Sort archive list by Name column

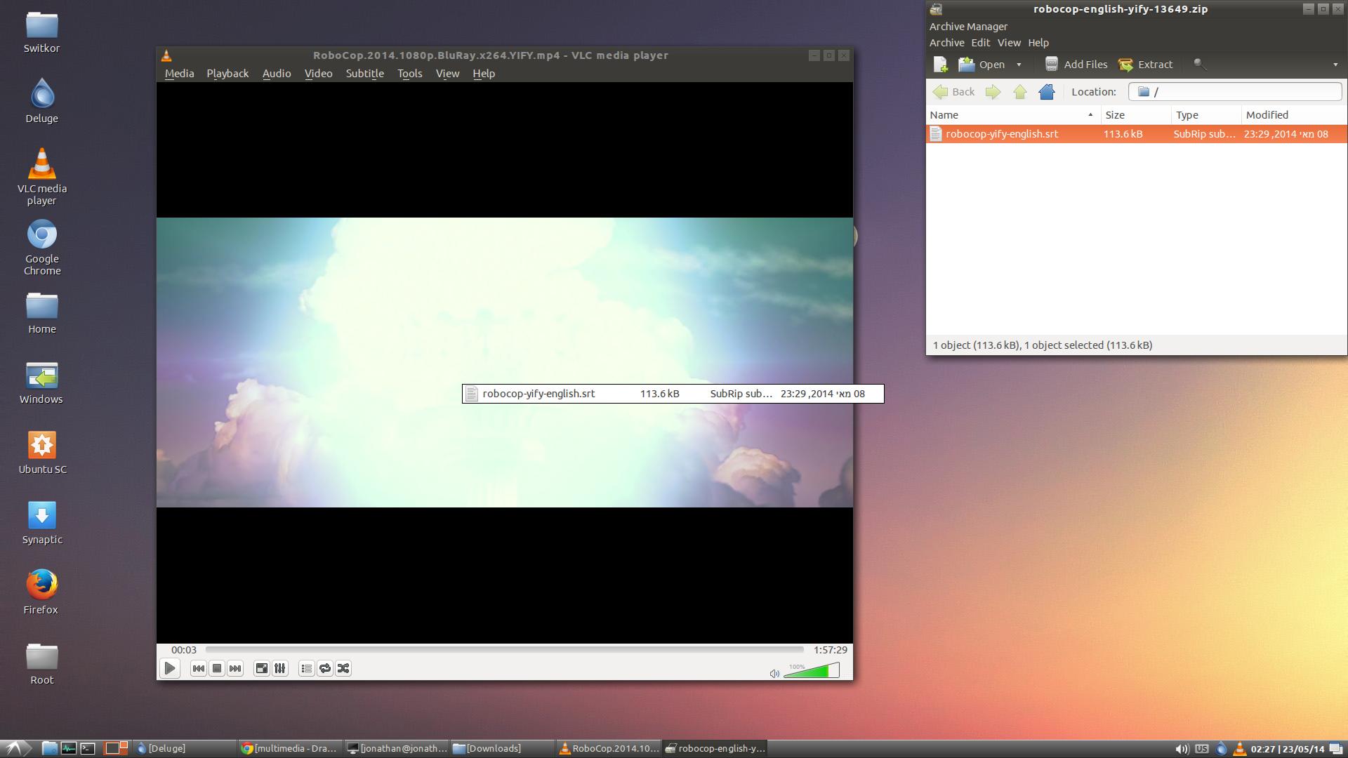(x=1013, y=115)
